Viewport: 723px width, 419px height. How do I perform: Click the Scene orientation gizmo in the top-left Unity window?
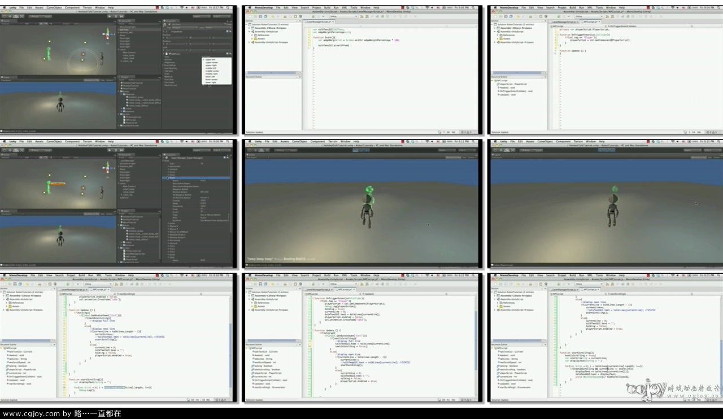tap(107, 34)
